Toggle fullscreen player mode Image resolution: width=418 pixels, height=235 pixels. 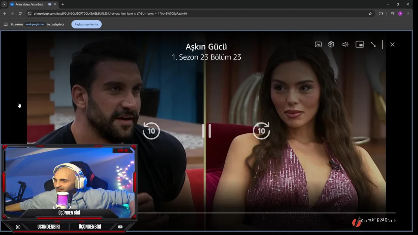[x=373, y=44]
